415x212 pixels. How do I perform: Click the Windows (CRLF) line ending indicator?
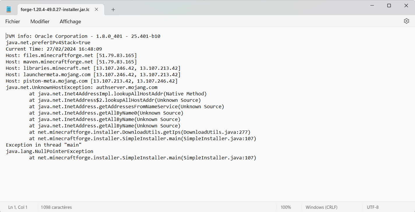coord(321,207)
